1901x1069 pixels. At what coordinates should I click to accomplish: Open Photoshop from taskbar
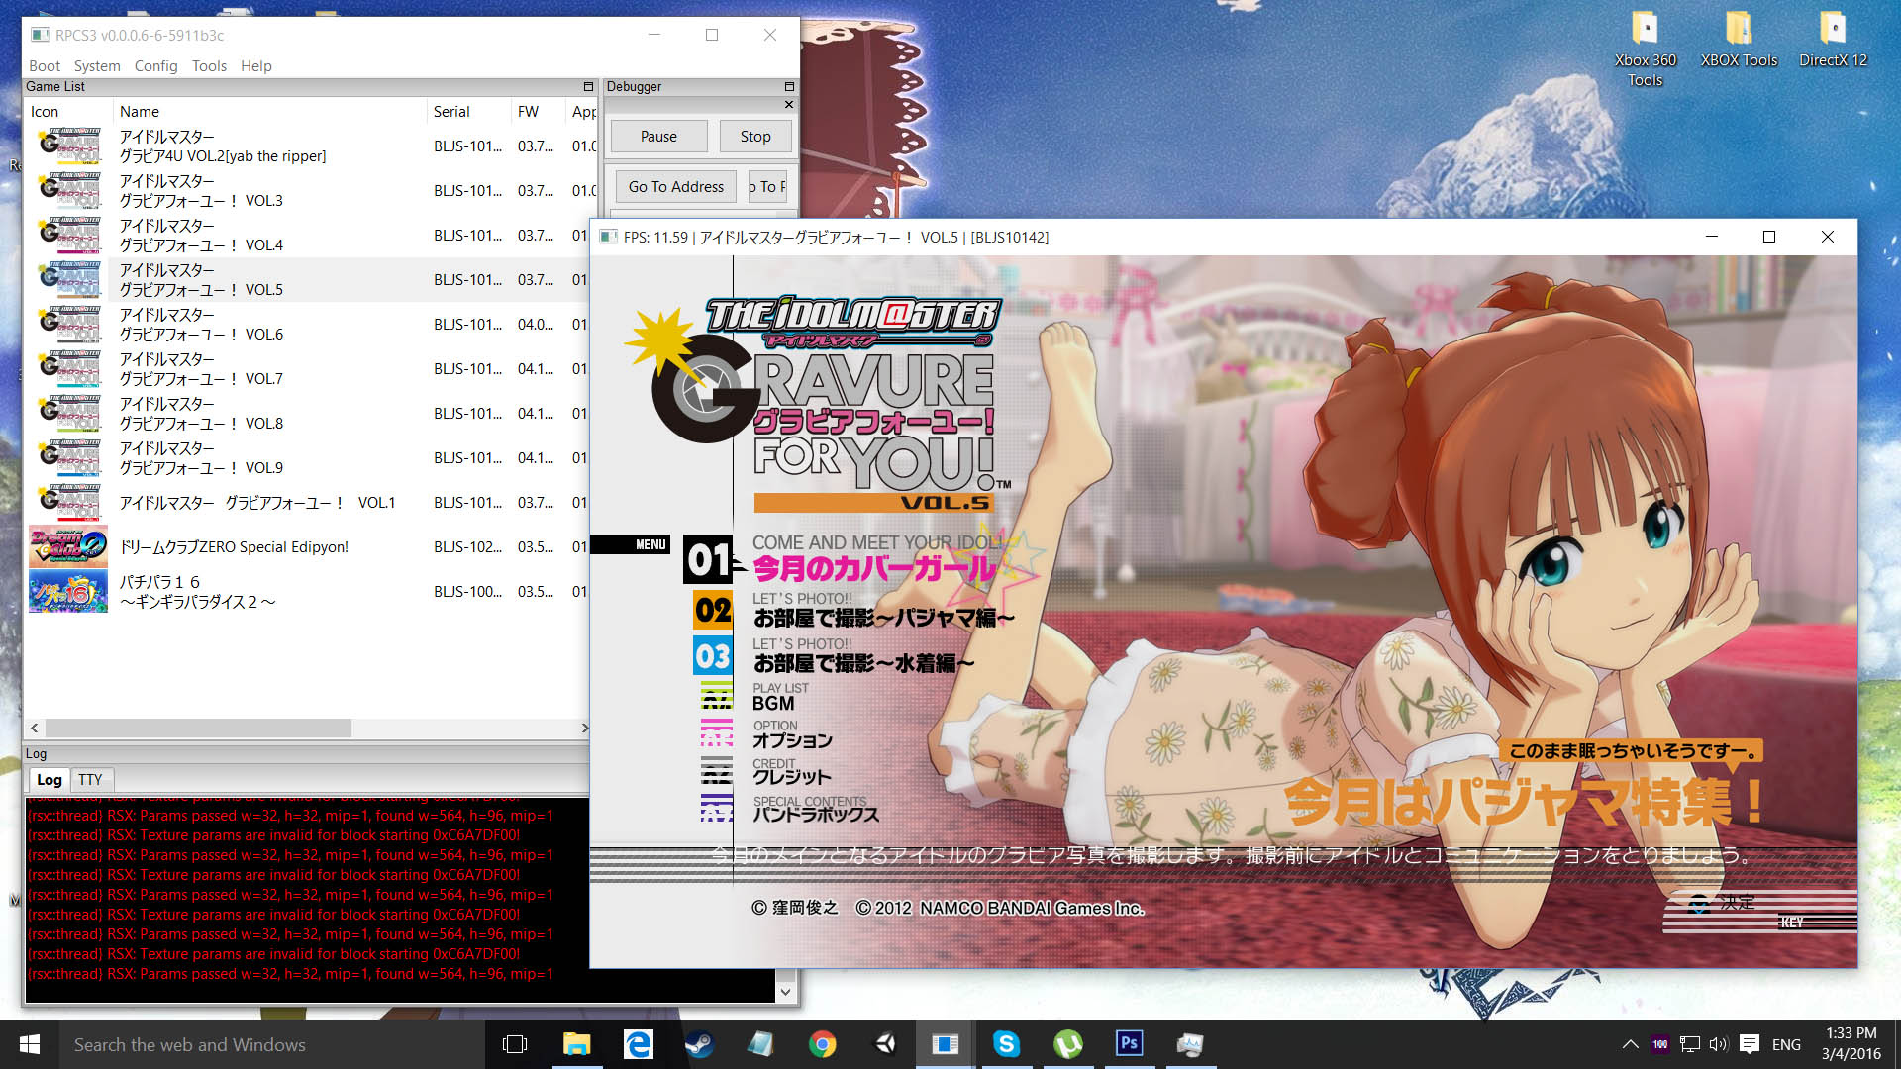point(1129,1044)
